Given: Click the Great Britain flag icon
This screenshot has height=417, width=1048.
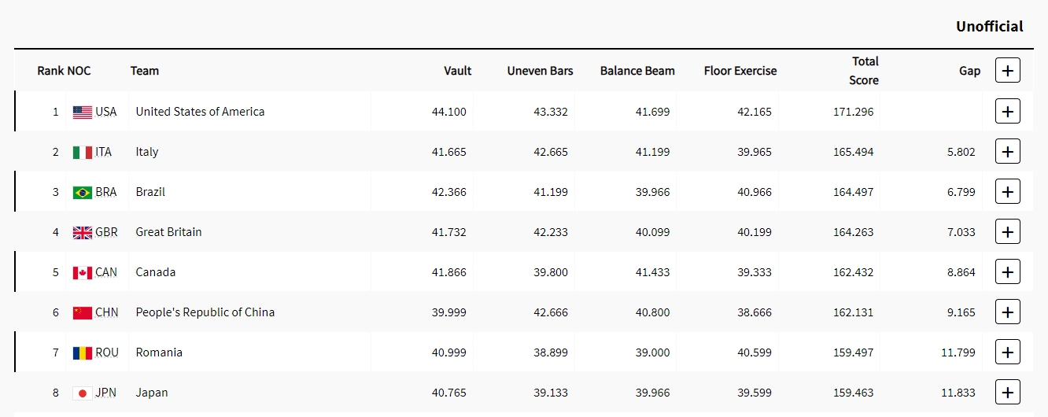Looking at the screenshot, I should coord(83,233).
